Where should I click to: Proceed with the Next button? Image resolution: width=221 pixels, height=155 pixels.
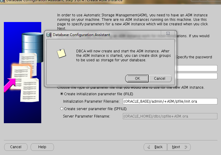pyautogui.click(x=179, y=147)
